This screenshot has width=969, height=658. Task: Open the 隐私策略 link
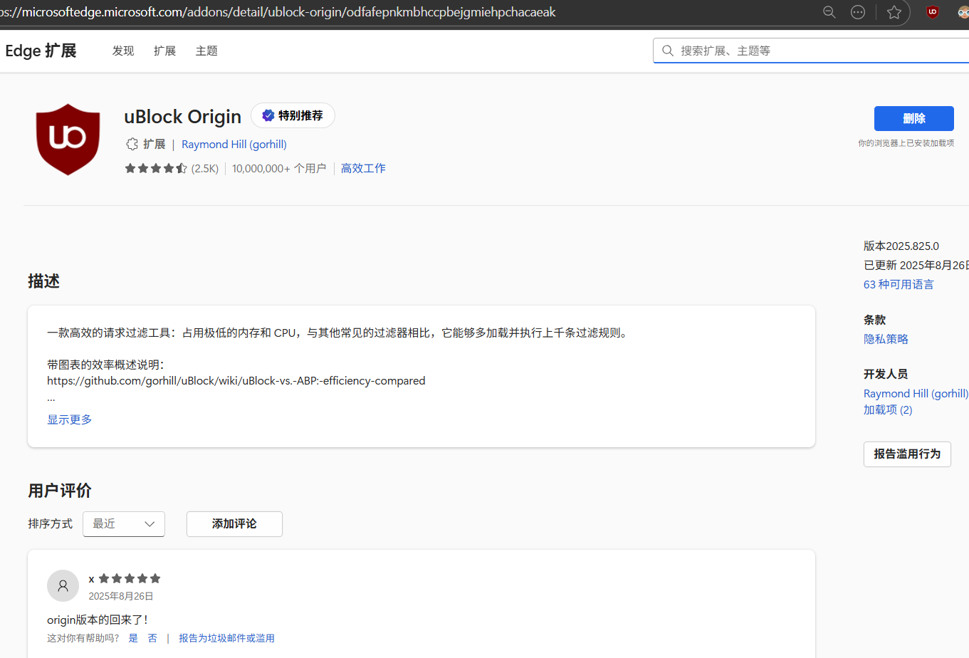pyautogui.click(x=886, y=339)
